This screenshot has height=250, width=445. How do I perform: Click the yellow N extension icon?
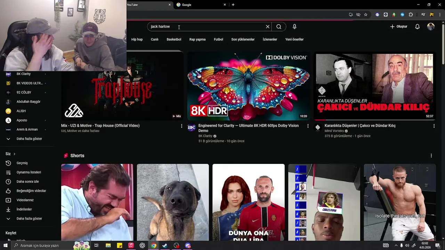tap(431, 15)
